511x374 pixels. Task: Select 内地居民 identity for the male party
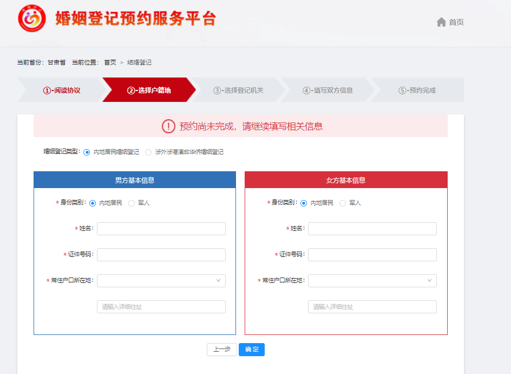pyautogui.click(x=92, y=203)
